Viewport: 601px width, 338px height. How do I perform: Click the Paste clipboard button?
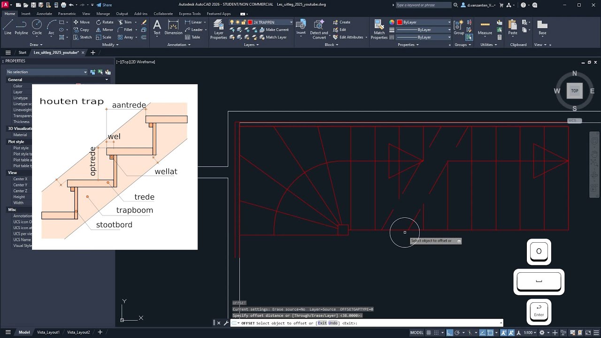(513, 27)
